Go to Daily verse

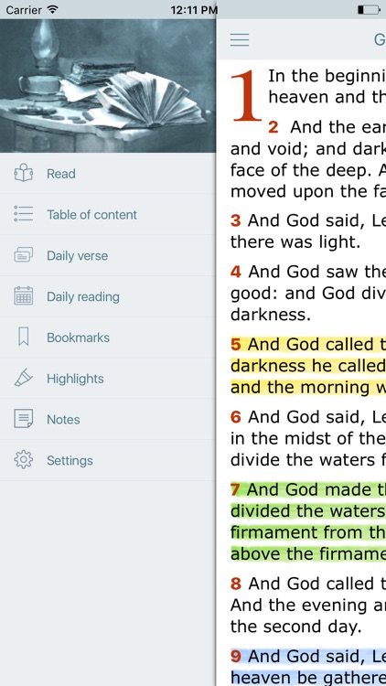pyautogui.click(x=108, y=255)
